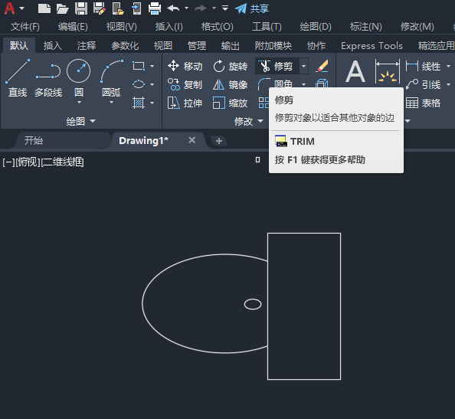Open the undo history dropdown arrow

pos(187,8)
